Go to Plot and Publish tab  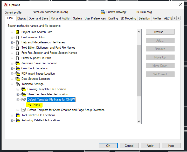coord(61,18)
